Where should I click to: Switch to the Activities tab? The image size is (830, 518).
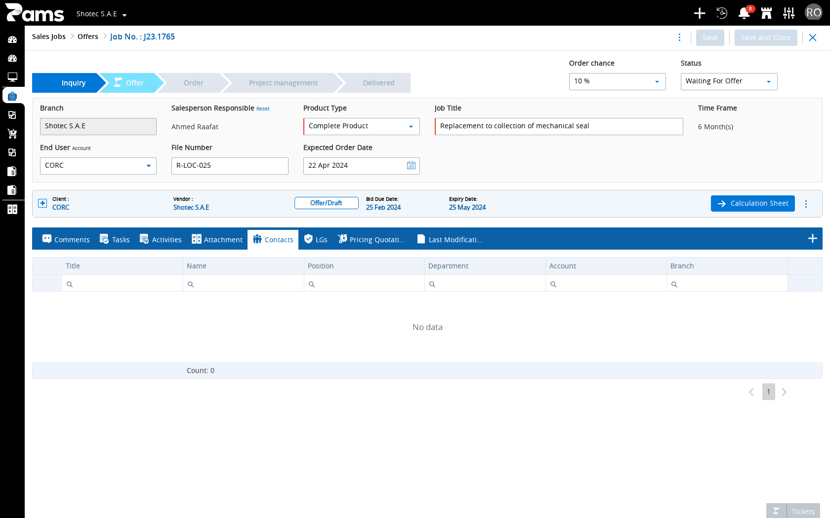[161, 239]
